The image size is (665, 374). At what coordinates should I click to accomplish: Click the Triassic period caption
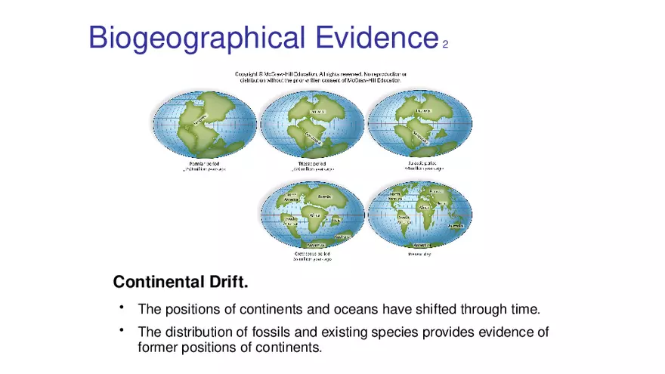[x=312, y=165]
